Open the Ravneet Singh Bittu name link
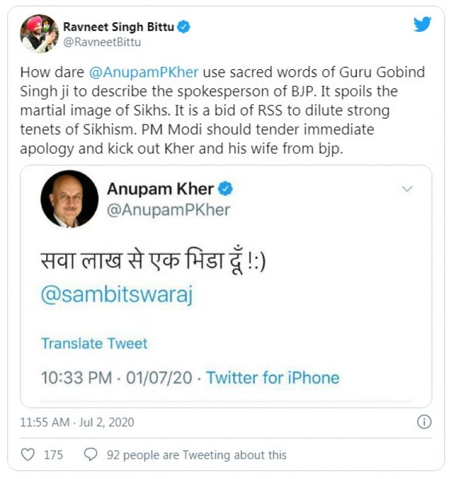 (120, 27)
